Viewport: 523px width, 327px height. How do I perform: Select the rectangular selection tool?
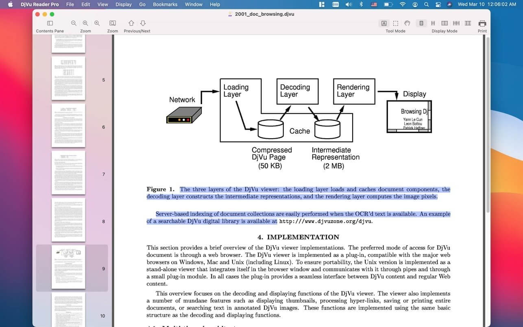pyautogui.click(x=395, y=23)
